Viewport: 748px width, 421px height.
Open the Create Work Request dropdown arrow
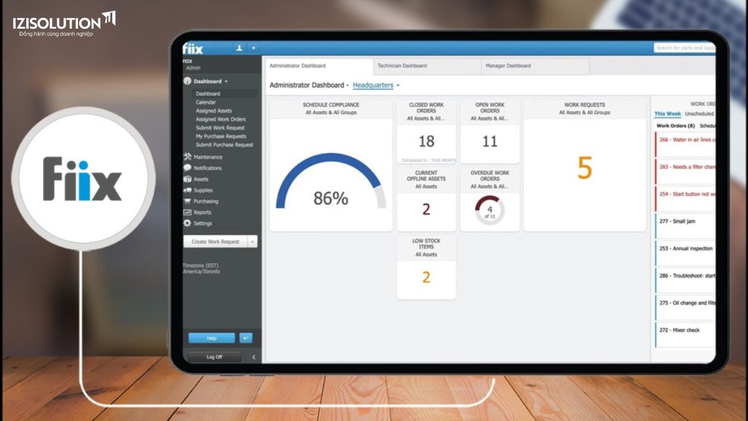point(252,241)
